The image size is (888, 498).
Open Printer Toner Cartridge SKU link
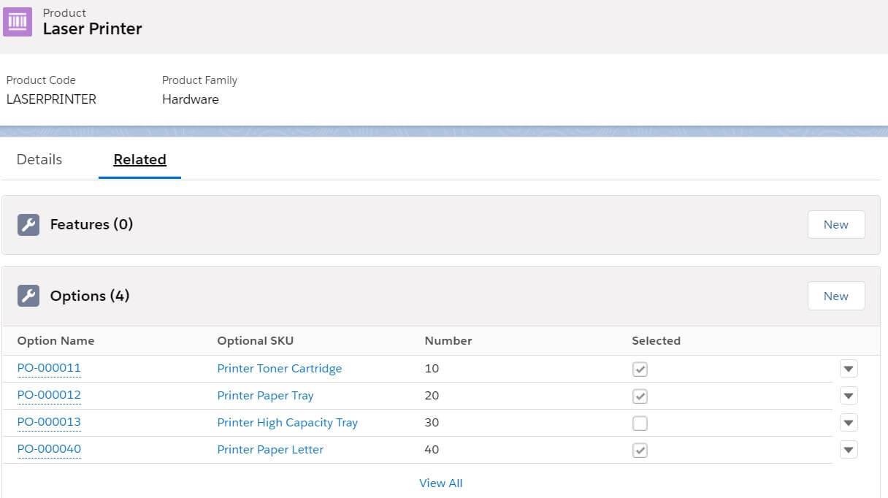point(279,369)
